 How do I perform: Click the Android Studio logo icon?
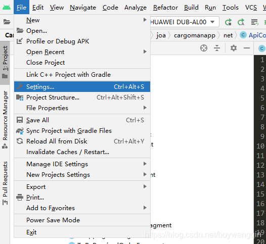(7, 7)
